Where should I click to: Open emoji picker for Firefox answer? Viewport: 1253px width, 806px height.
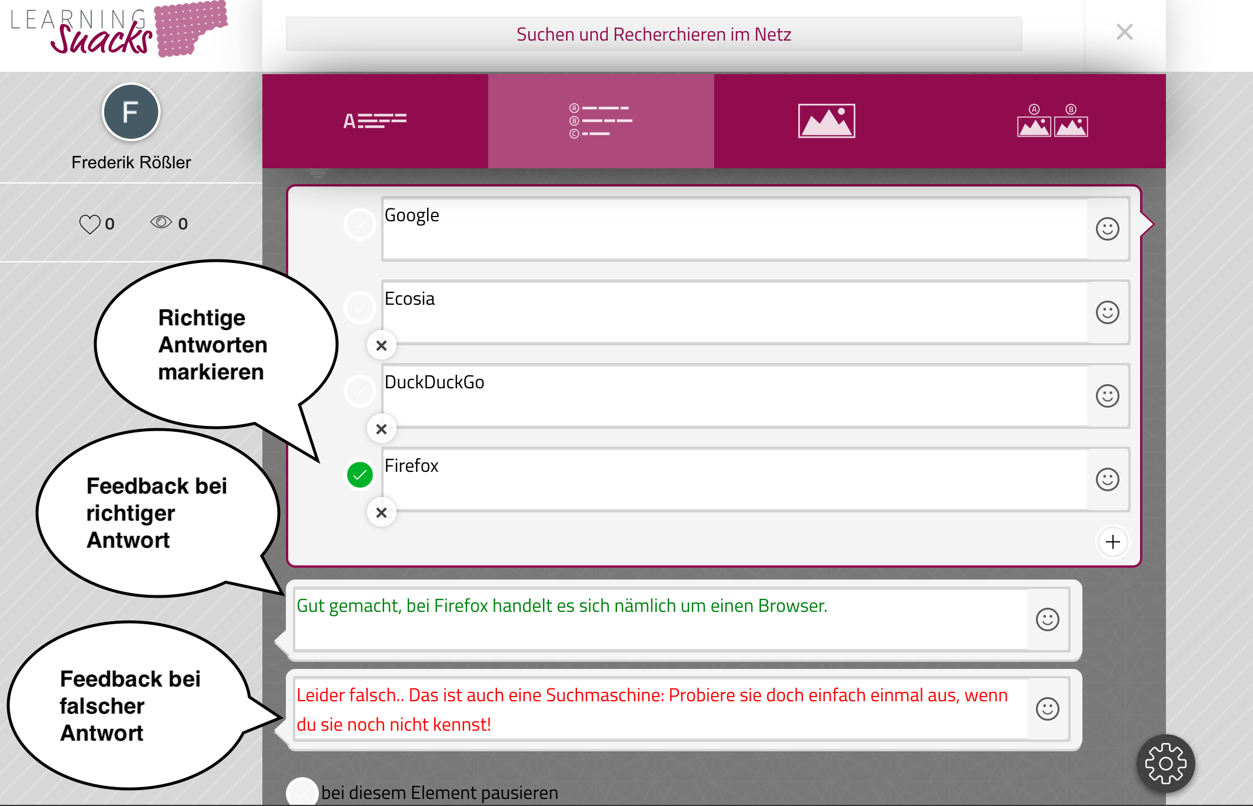(1107, 479)
